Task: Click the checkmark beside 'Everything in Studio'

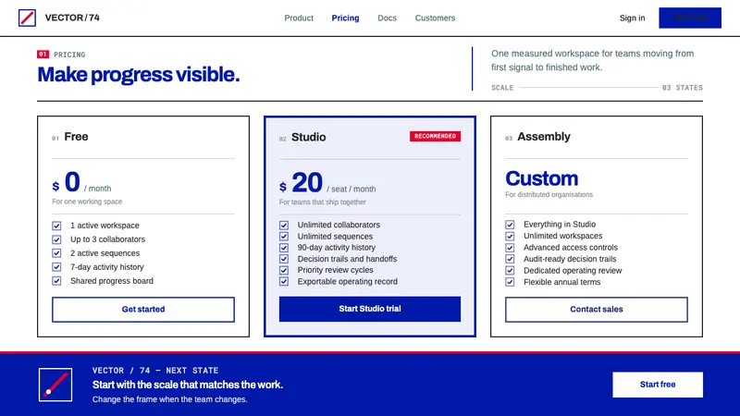Action: (510, 225)
